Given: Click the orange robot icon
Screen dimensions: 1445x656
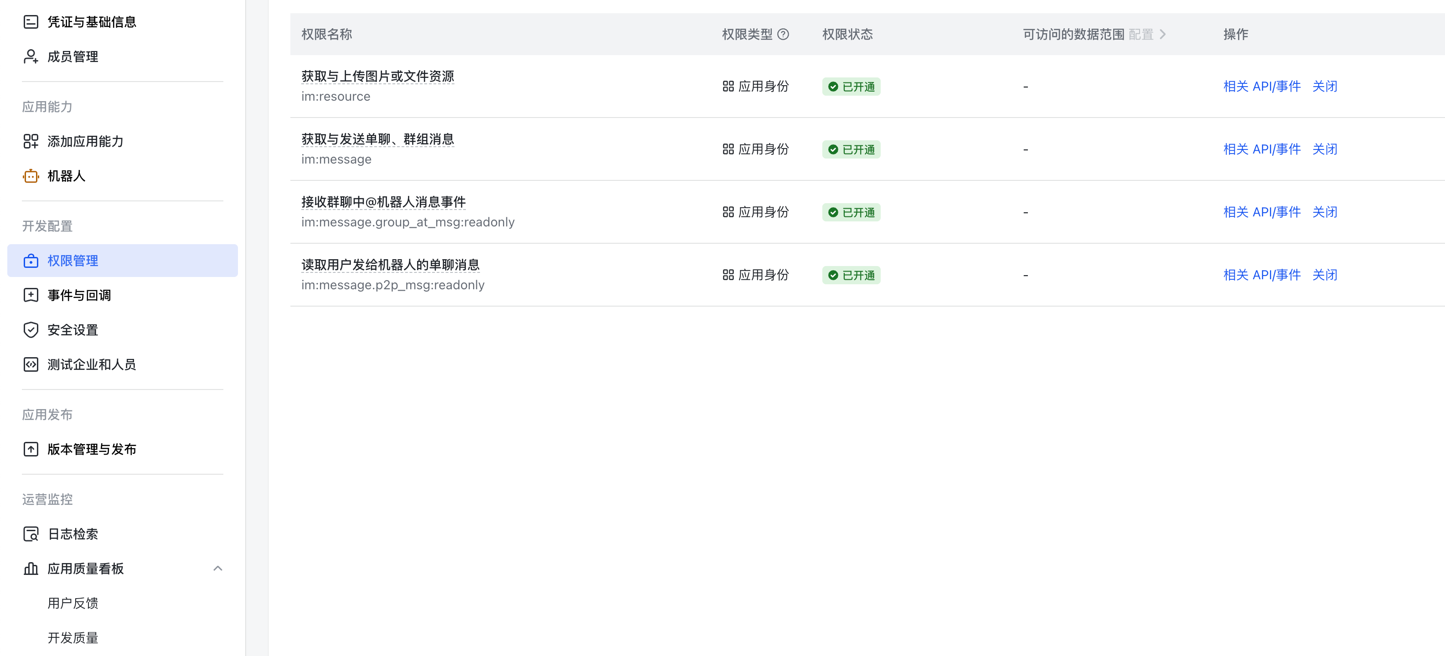Looking at the screenshot, I should [x=31, y=176].
